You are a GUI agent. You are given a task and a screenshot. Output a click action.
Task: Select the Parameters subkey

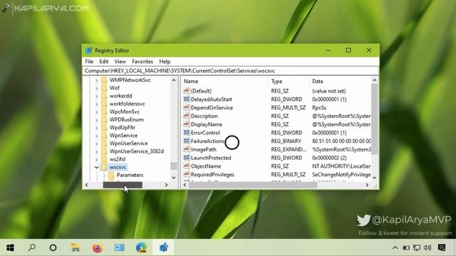(x=130, y=175)
